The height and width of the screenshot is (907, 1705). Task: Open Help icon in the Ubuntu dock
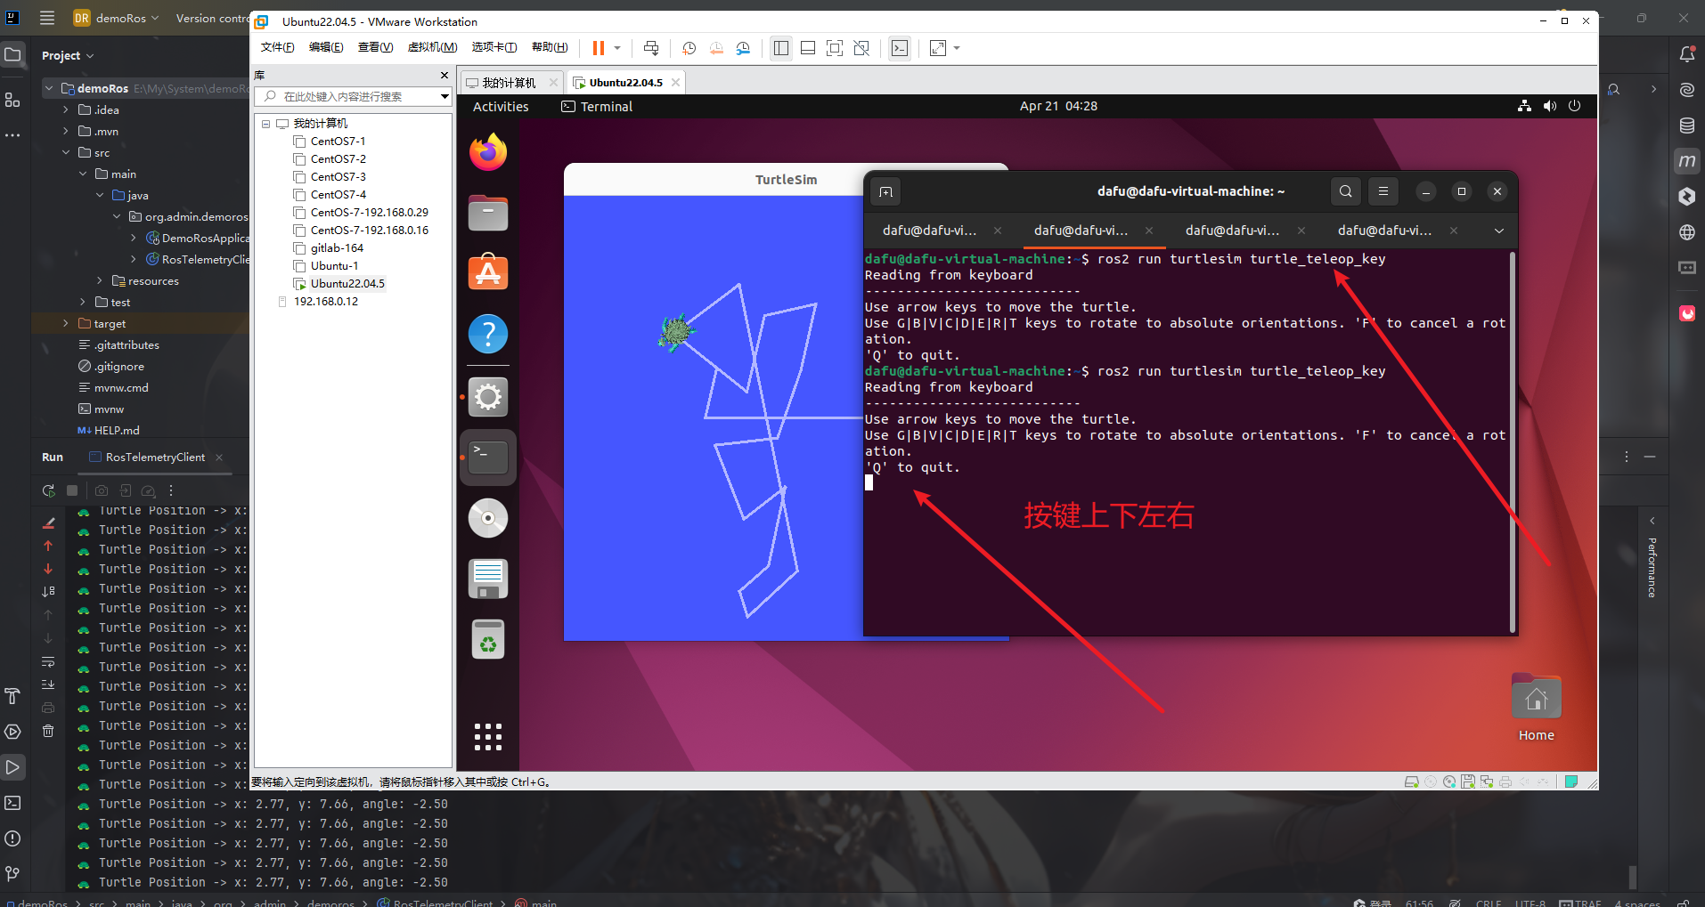(488, 334)
